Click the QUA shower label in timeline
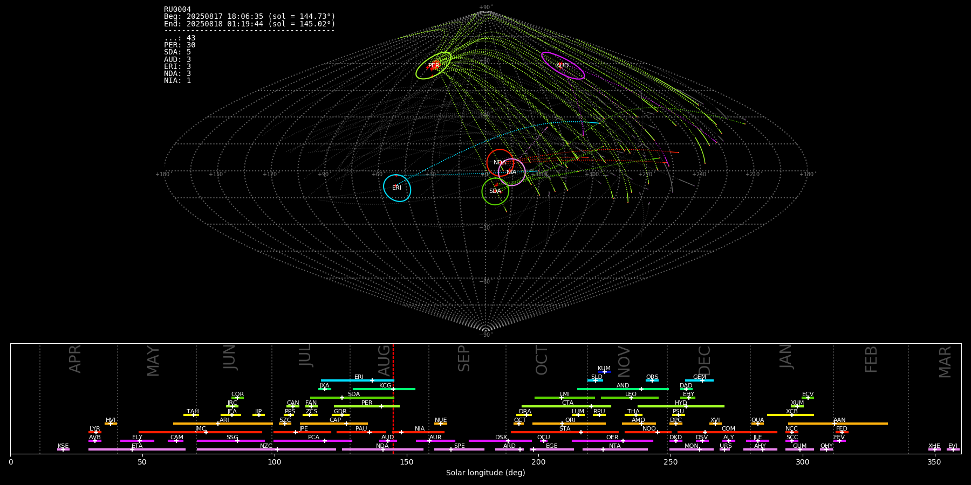This screenshot has height=485, width=971. click(757, 420)
